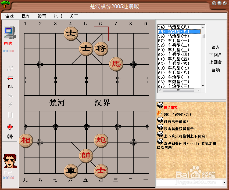
Task: Click the list's scroll down arrow
Action: point(203,86)
